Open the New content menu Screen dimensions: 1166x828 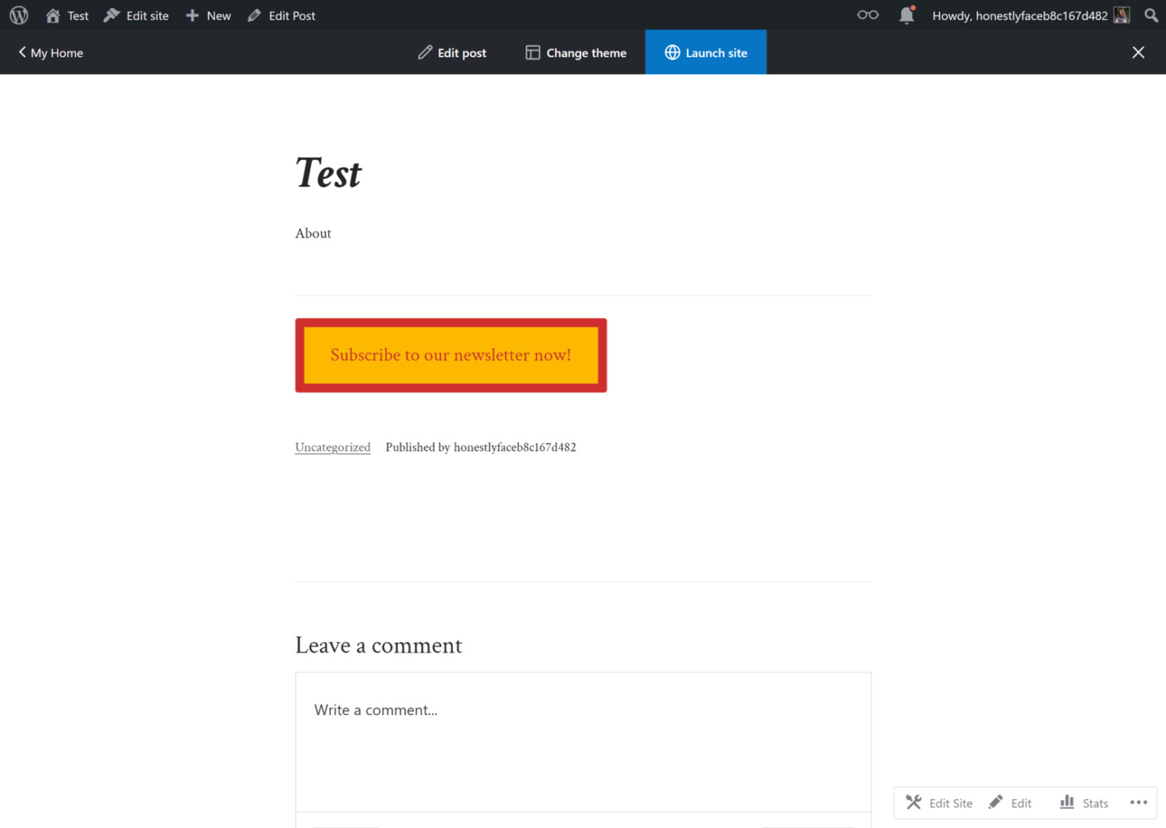(209, 15)
